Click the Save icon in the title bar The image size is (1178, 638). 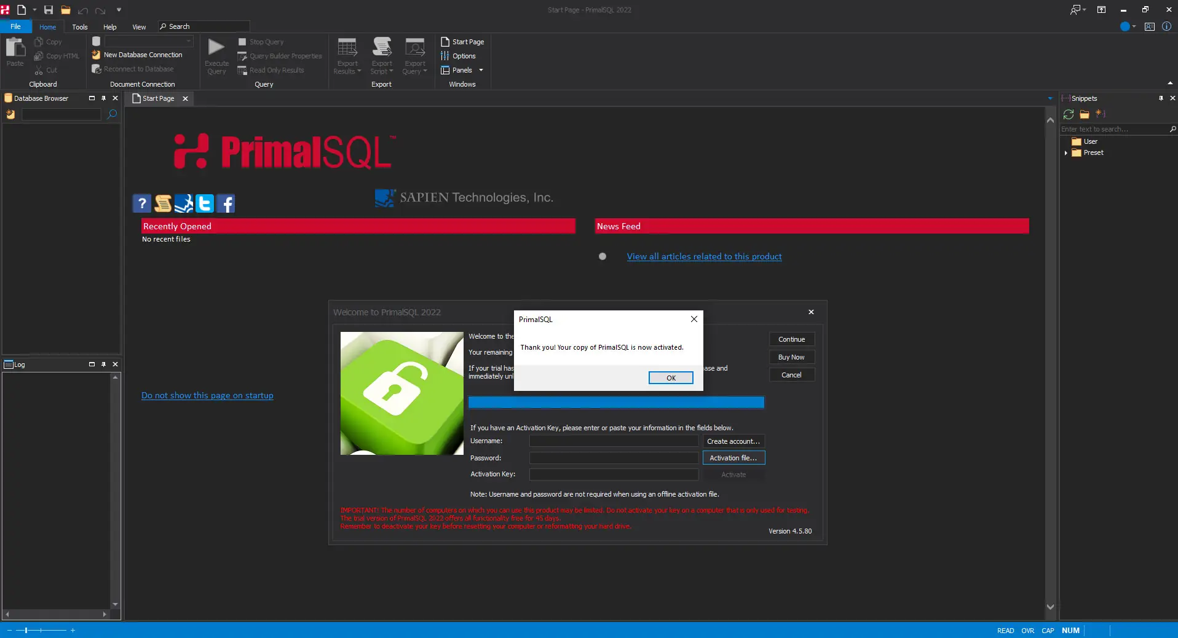[x=49, y=10]
